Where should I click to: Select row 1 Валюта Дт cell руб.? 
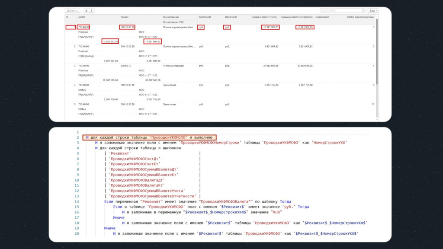[201, 27]
